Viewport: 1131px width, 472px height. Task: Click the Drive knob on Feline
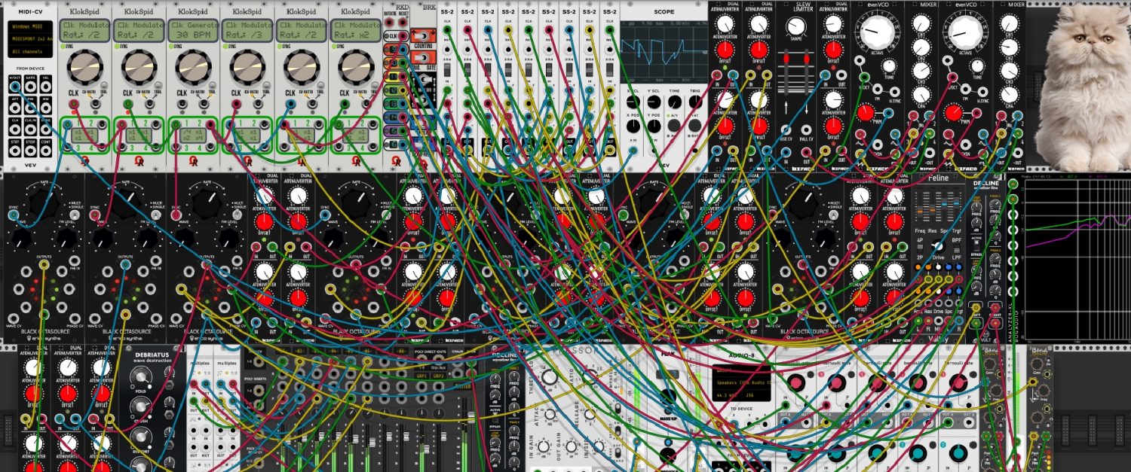point(939,246)
